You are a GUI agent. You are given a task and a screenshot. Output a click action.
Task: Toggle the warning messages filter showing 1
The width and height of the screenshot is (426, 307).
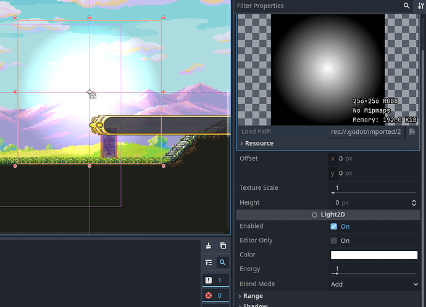(x=215, y=280)
